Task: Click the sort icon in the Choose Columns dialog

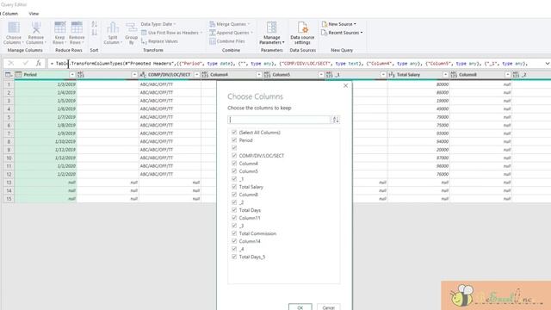Action: (x=336, y=120)
